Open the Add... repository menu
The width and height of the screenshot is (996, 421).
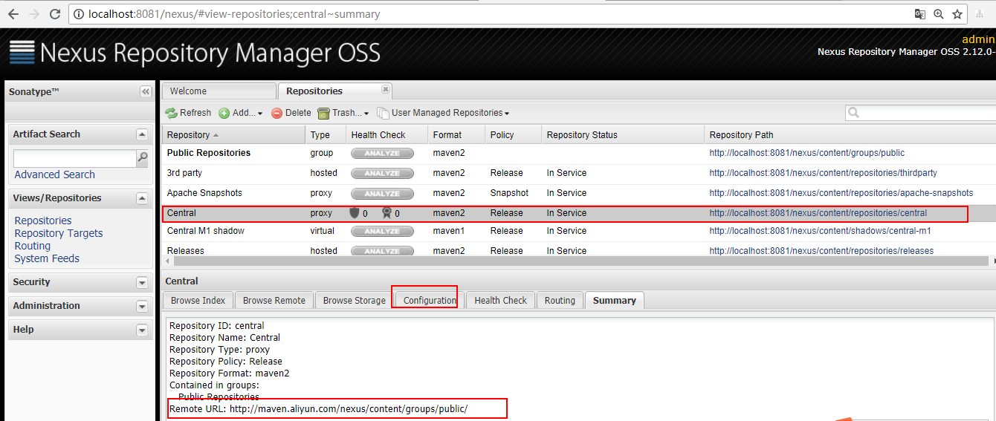click(x=241, y=113)
